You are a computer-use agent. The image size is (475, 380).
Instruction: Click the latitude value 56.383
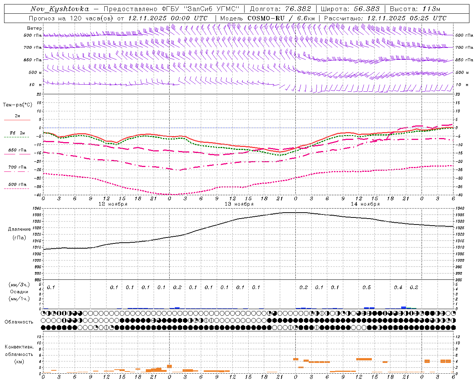(x=367, y=9)
